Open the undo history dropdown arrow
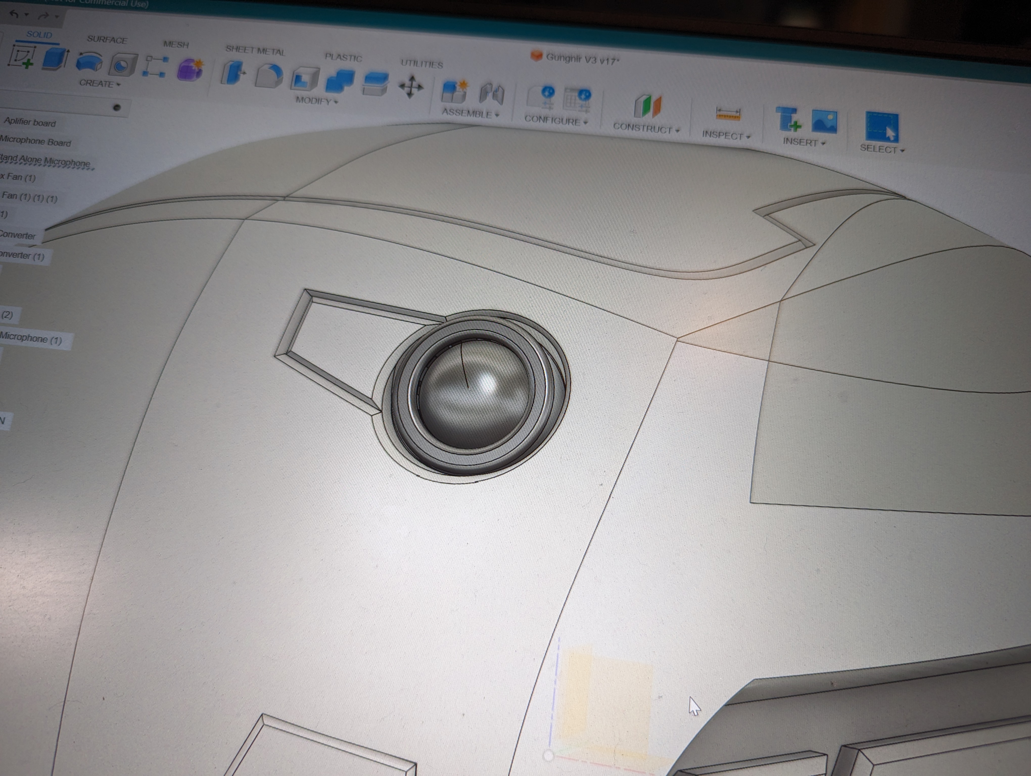The height and width of the screenshot is (776, 1031). click(27, 14)
